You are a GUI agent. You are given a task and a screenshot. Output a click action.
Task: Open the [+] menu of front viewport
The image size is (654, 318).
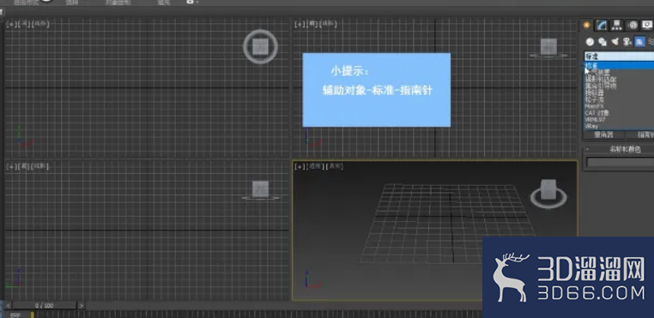300,24
